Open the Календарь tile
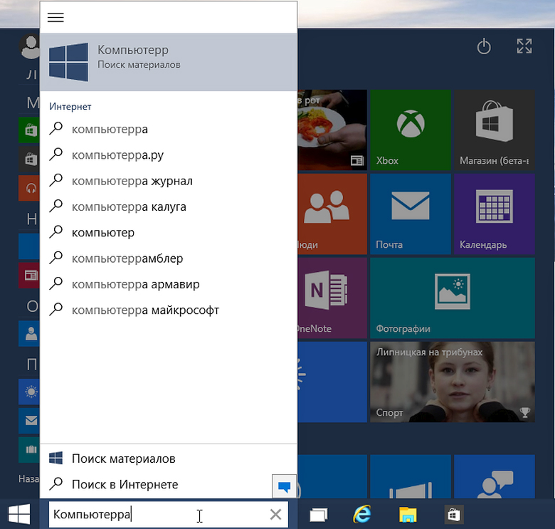The image size is (555, 529). [495, 214]
